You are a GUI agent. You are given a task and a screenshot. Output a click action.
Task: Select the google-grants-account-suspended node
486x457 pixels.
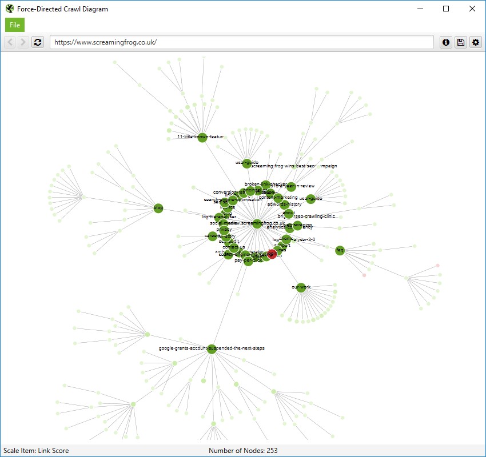point(212,349)
